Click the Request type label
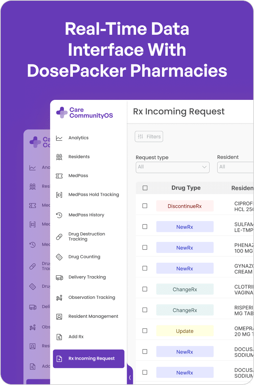Image resolution: width=254 pixels, height=385 pixels. coord(152,157)
